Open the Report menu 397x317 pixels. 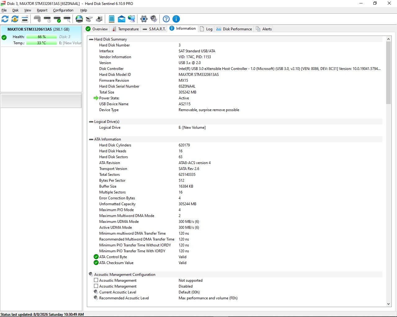(x=42, y=10)
